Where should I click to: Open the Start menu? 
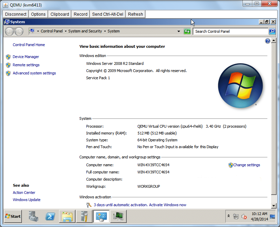coord(13,216)
